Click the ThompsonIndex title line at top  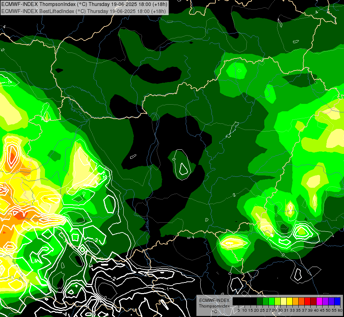click(84, 4)
